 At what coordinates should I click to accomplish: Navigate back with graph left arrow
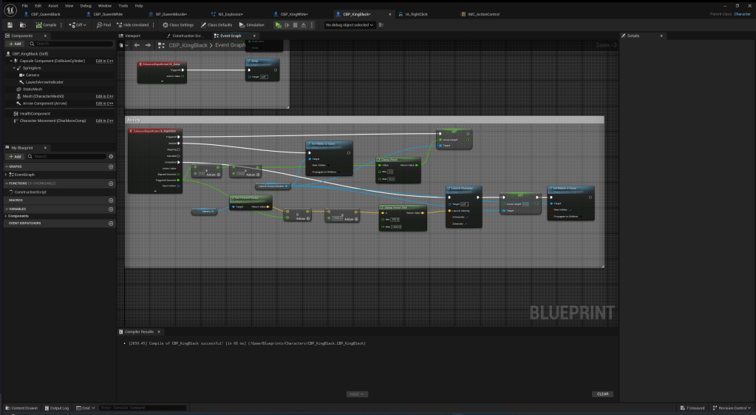pyautogui.click(x=137, y=45)
